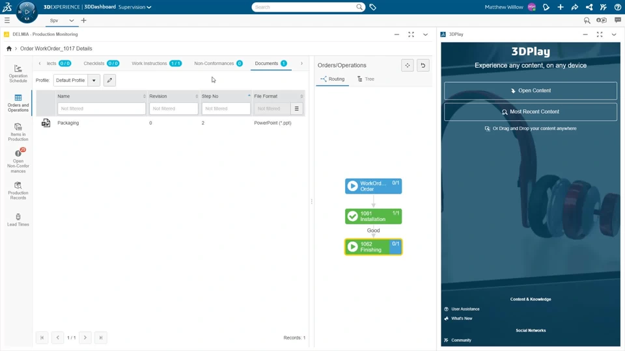The height and width of the screenshot is (351, 625).
Task: Expand the 3DPlay widget menu chevron
Action: tap(614, 34)
